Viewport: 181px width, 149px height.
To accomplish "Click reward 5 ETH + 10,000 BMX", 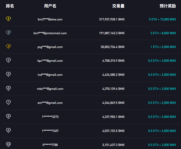I will pos(162,19).
